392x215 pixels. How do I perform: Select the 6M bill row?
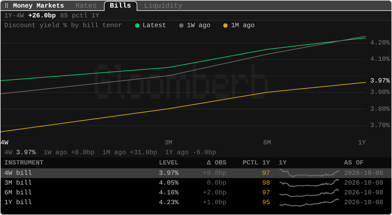(x=196, y=192)
